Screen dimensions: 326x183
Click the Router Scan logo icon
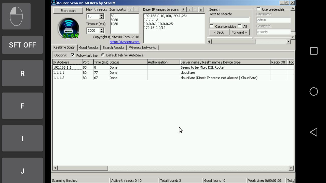(68, 28)
